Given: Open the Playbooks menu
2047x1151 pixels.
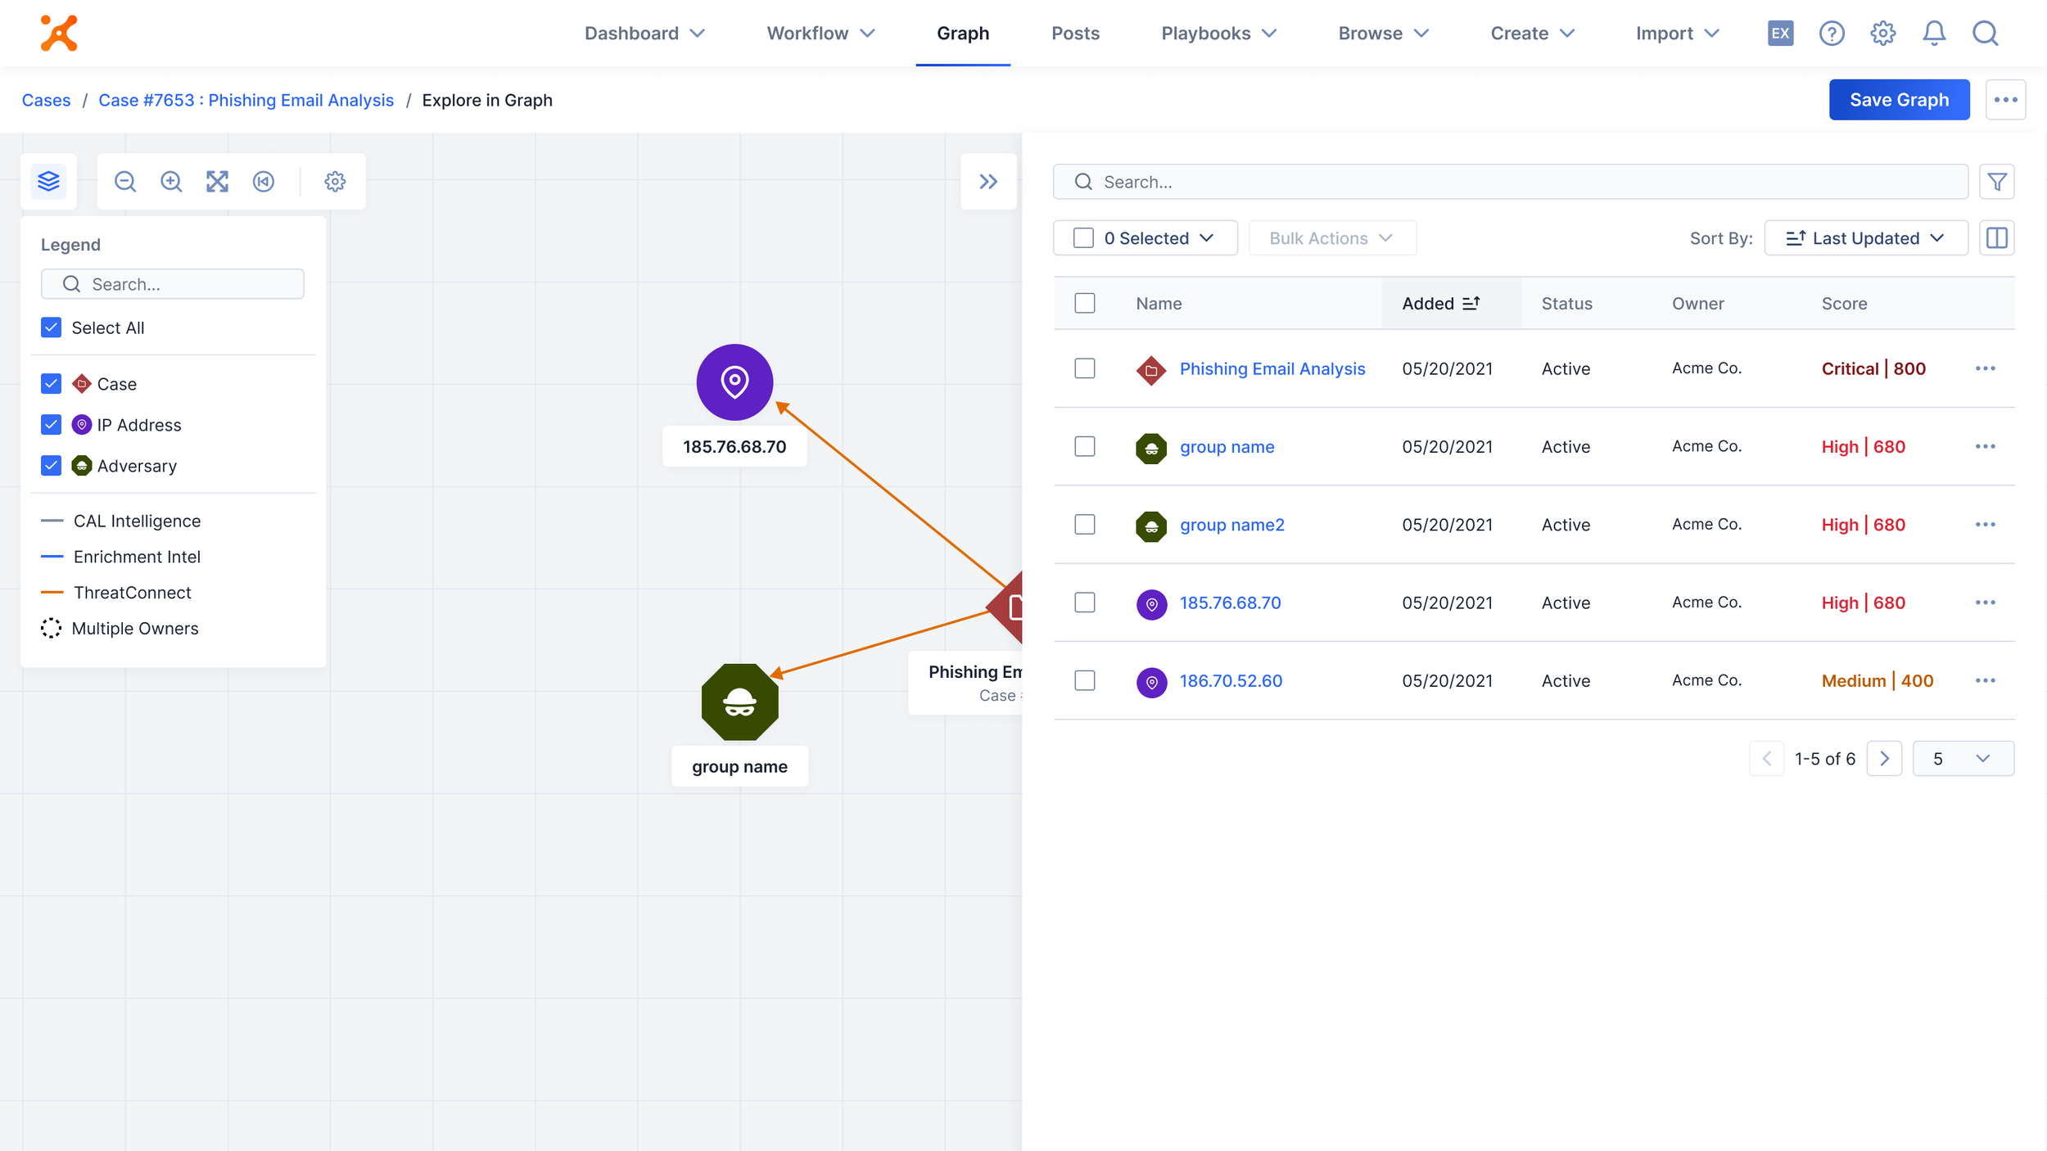Looking at the screenshot, I should tap(1218, 34).
